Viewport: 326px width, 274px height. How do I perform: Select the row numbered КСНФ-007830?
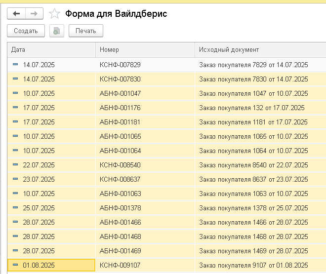[120, 79]
